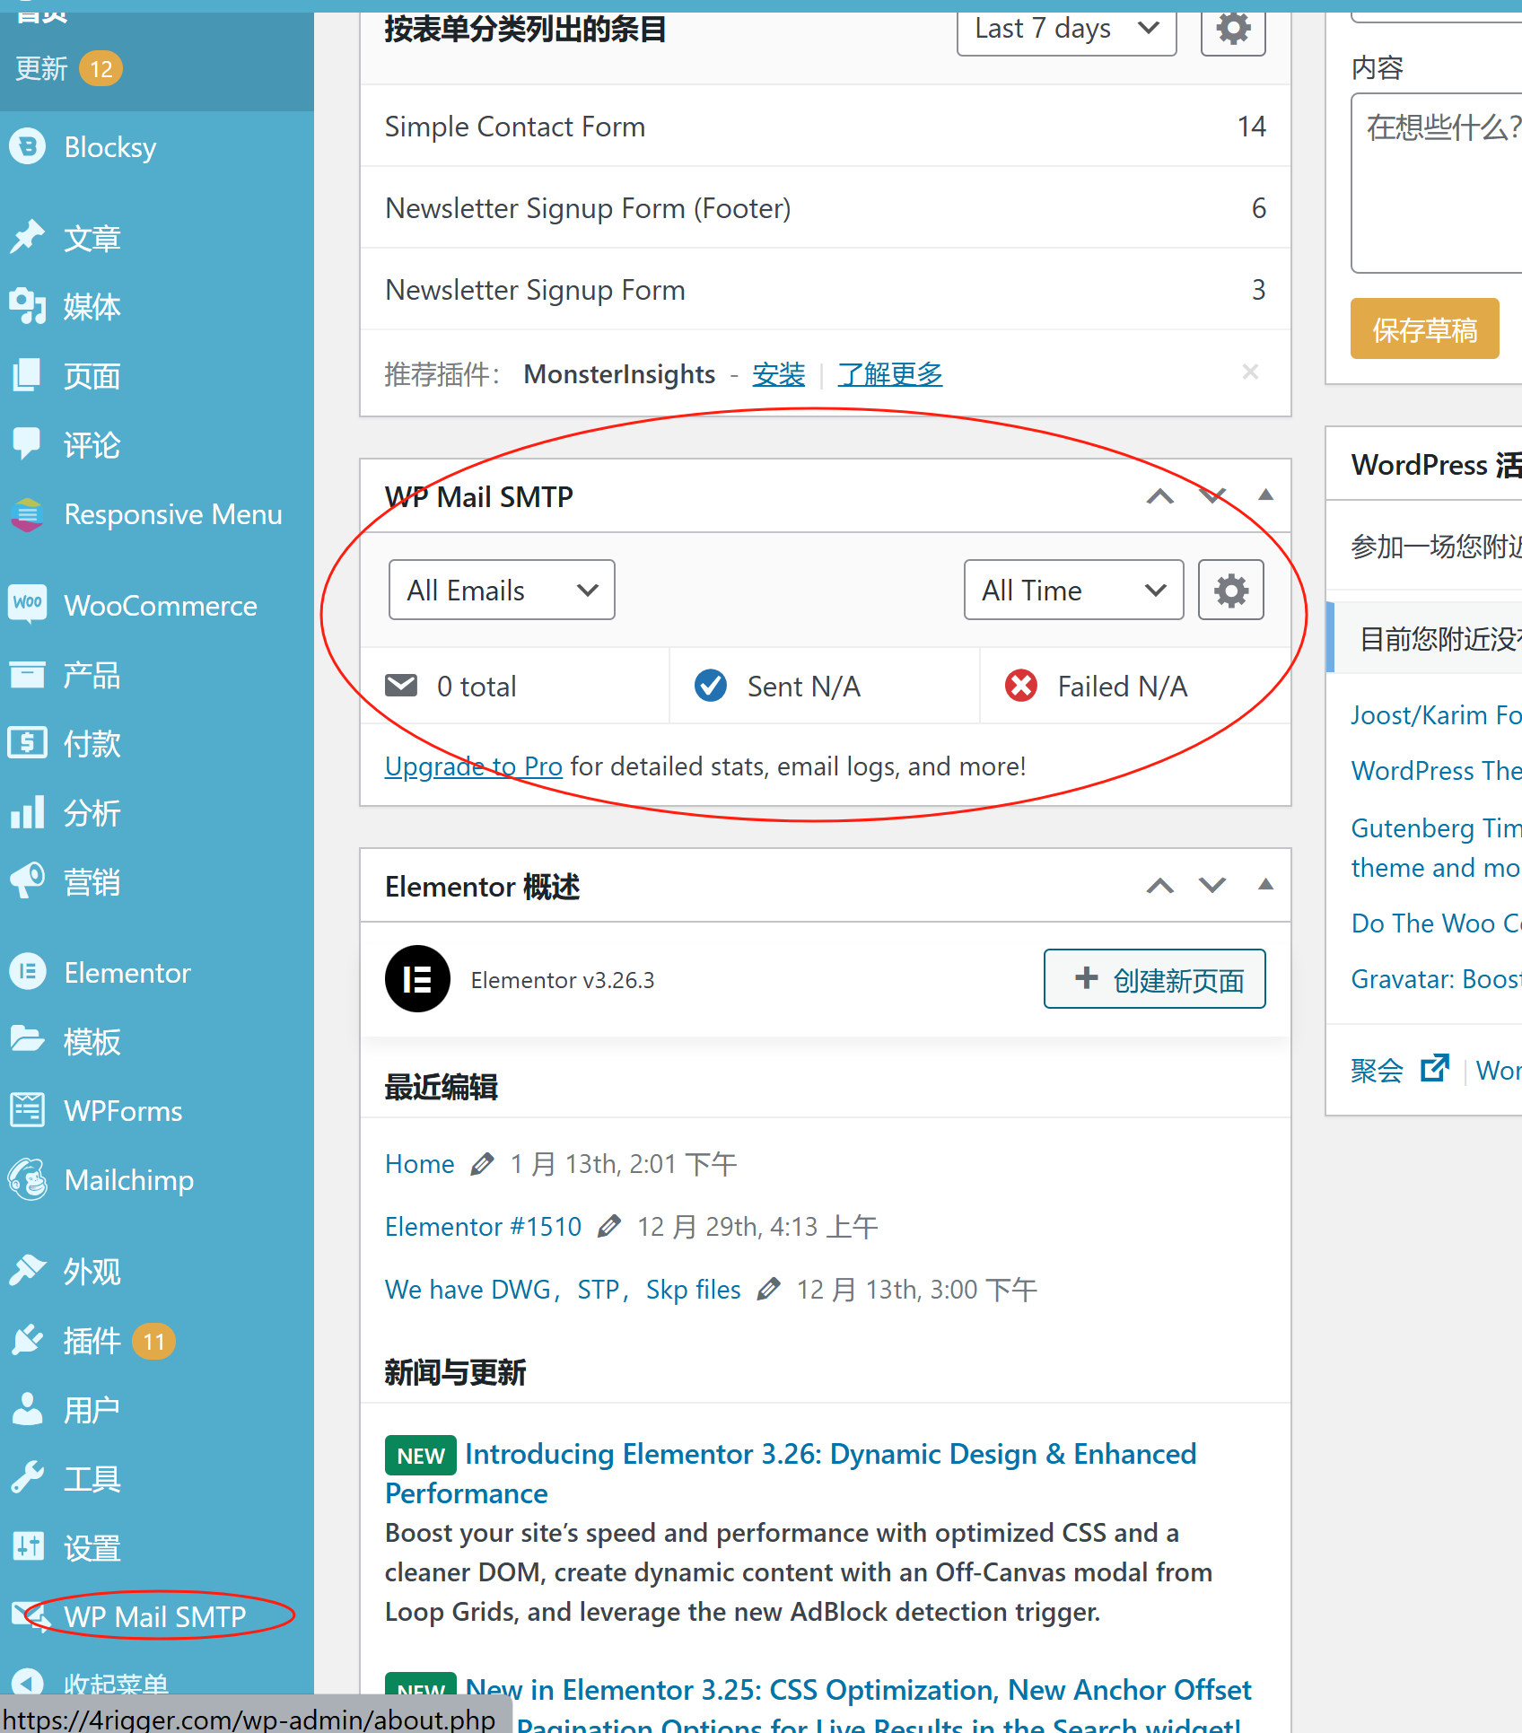Move Elementor 概述 widget down
Screen dimensions: 1522x1733
(1212, 886)
